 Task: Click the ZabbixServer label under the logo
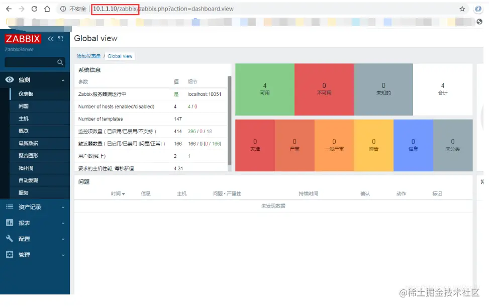click(19, 49)
